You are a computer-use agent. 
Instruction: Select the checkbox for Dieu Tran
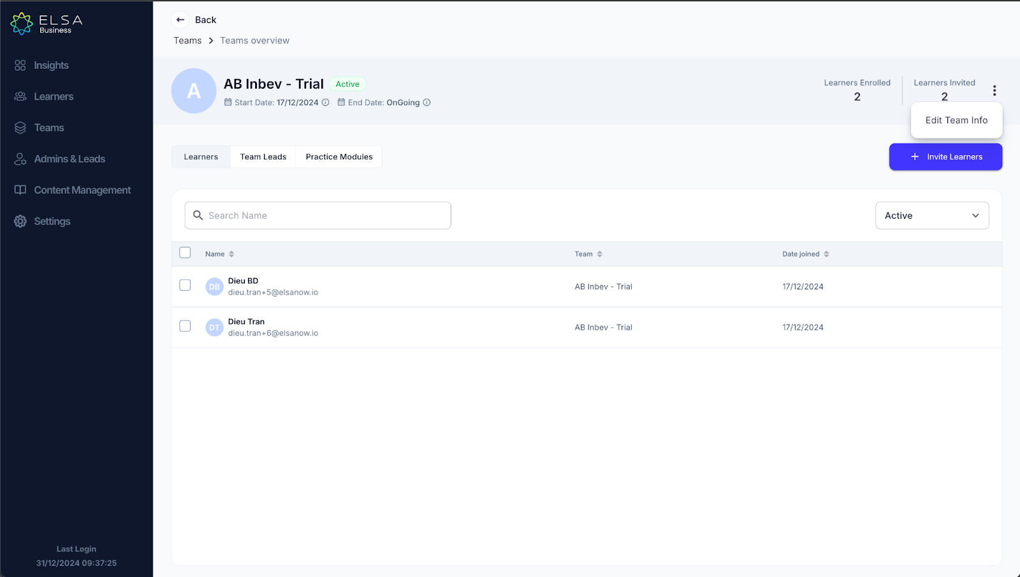pyautogui.click(x=185, y=326)
